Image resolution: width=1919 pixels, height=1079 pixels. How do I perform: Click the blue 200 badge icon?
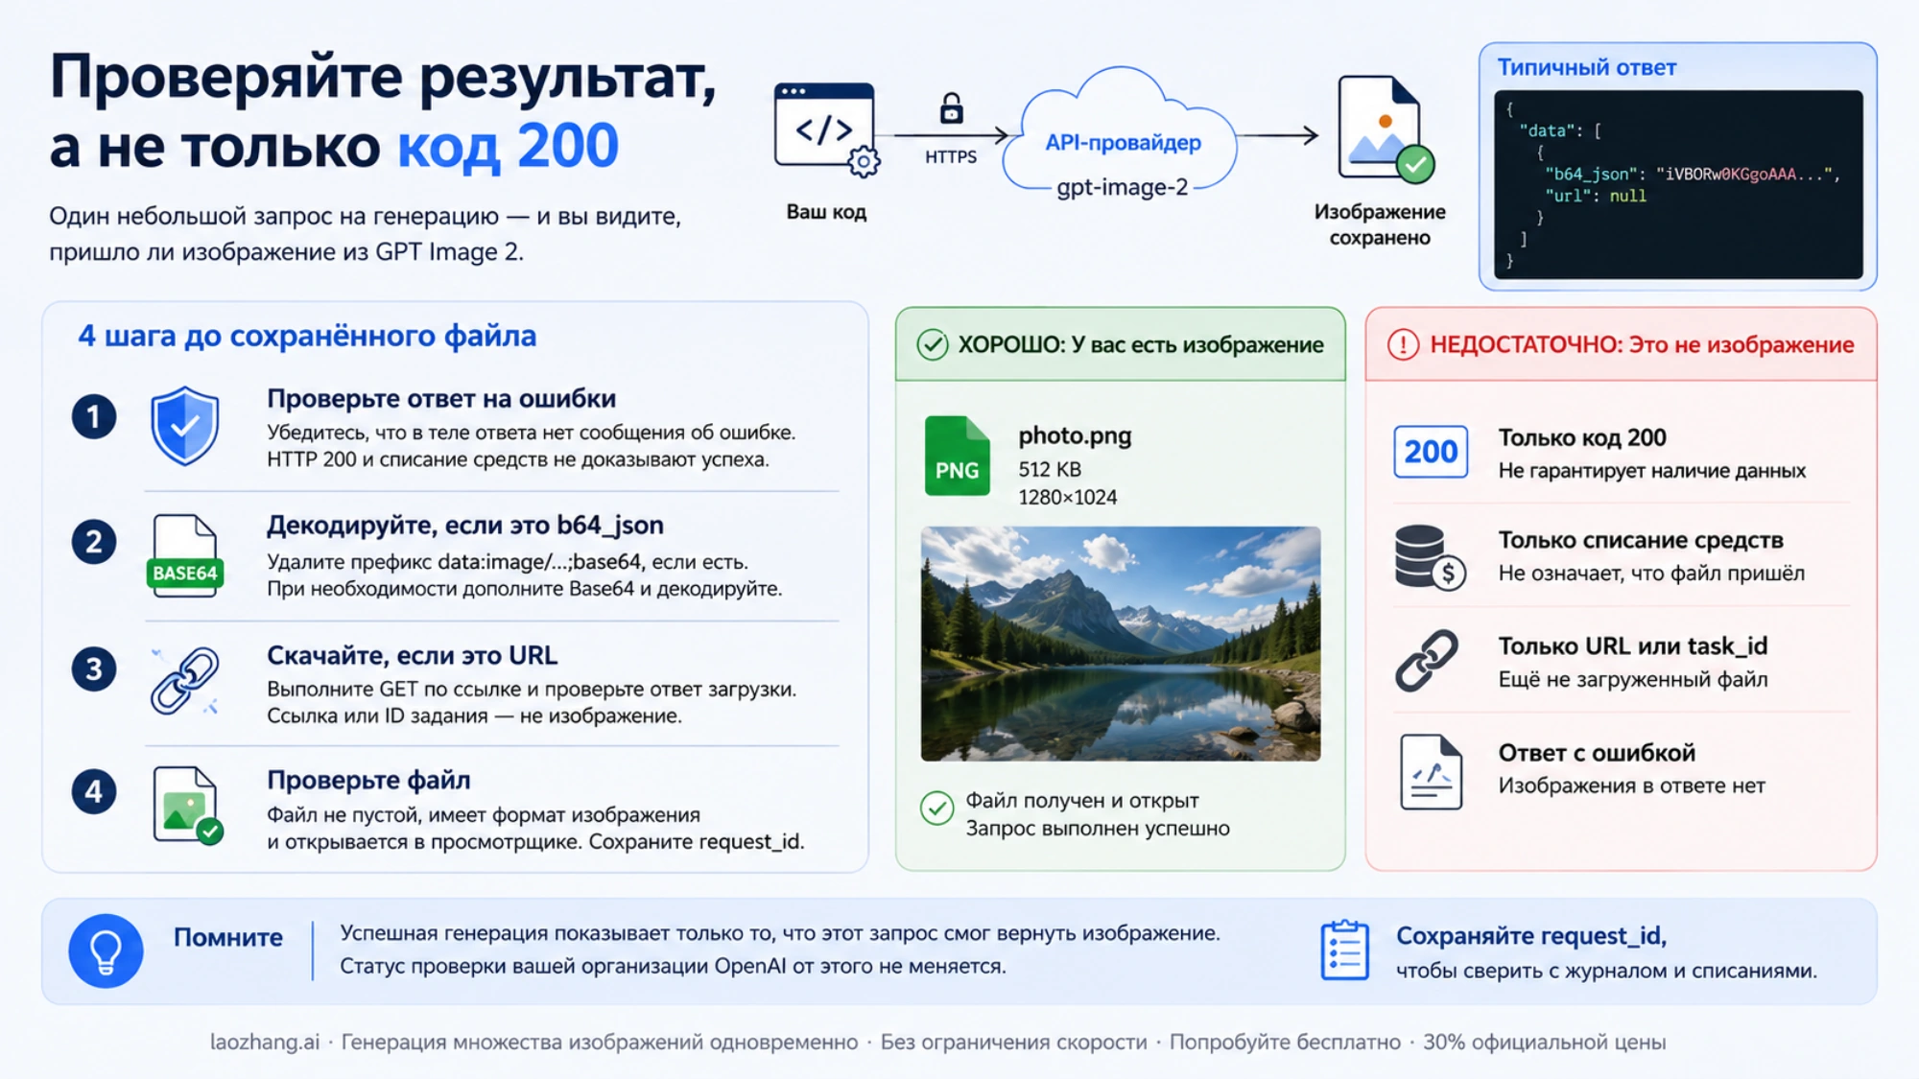(x=1431, y=452)
